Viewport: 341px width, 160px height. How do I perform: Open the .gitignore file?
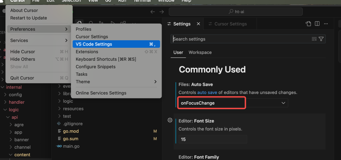tap(73, 124)
